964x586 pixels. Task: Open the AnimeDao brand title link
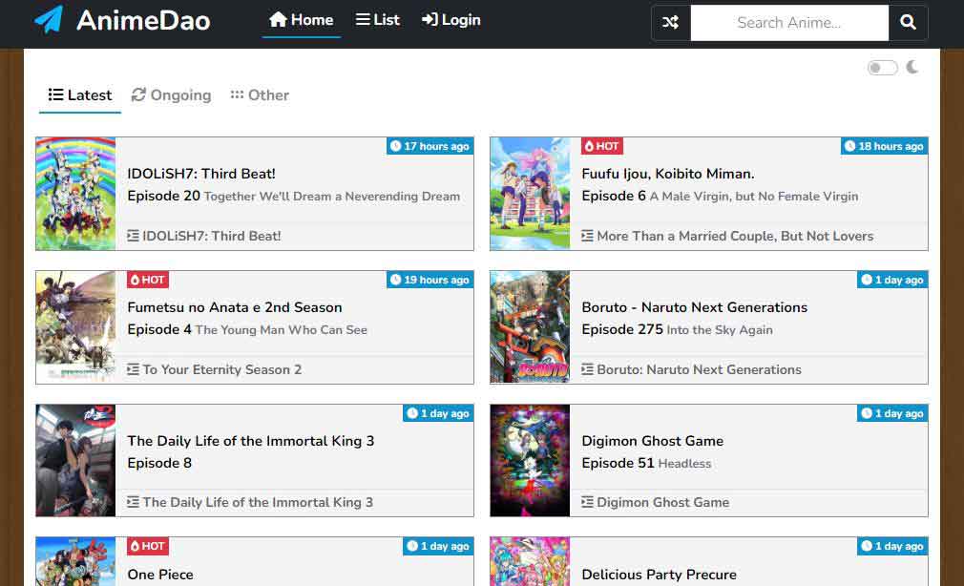143,20
